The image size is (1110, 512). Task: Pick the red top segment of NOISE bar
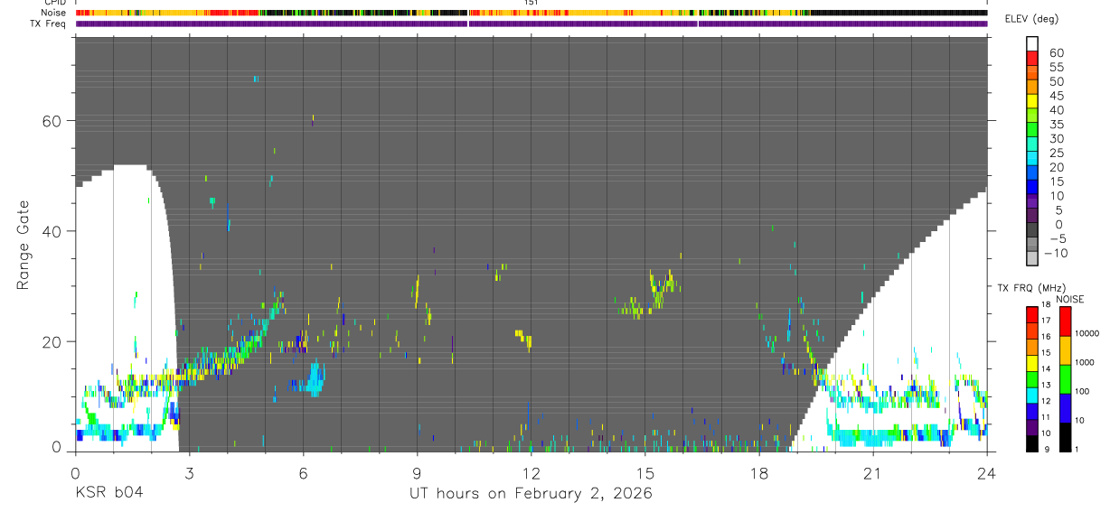(1064, 321)
